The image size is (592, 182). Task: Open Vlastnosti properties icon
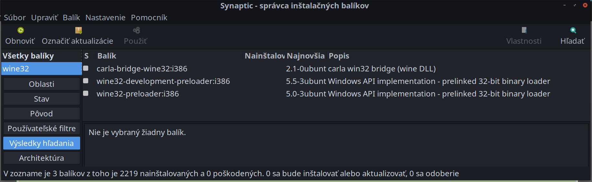(524, 31)
